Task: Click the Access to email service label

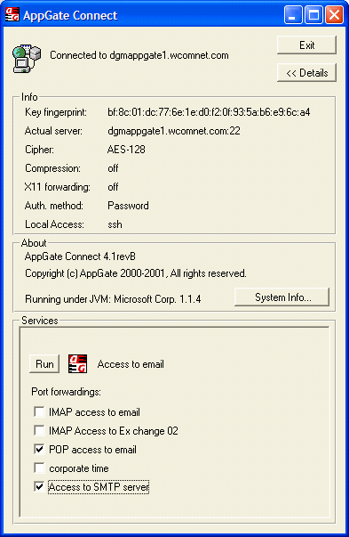Action: tap(131, 364)
